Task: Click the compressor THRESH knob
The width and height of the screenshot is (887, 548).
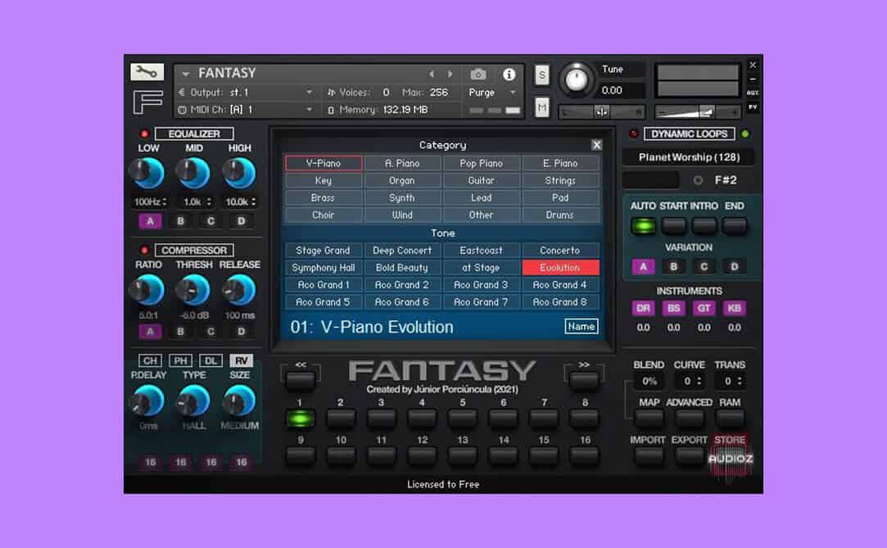Action: click(x=193, y=289)
